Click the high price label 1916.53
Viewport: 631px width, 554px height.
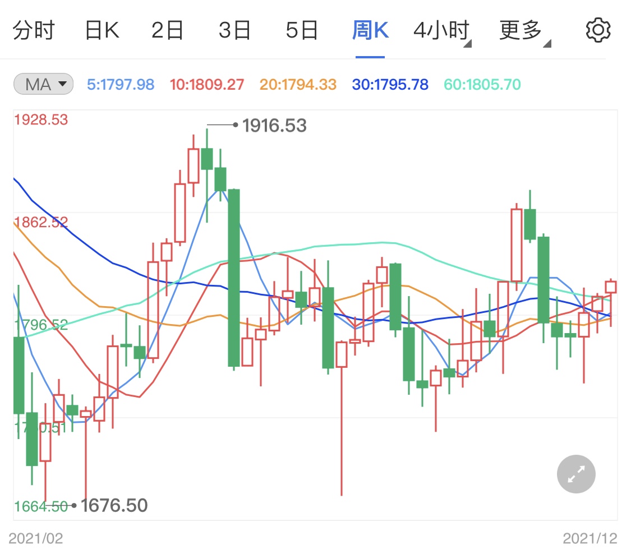click(274, 126)
